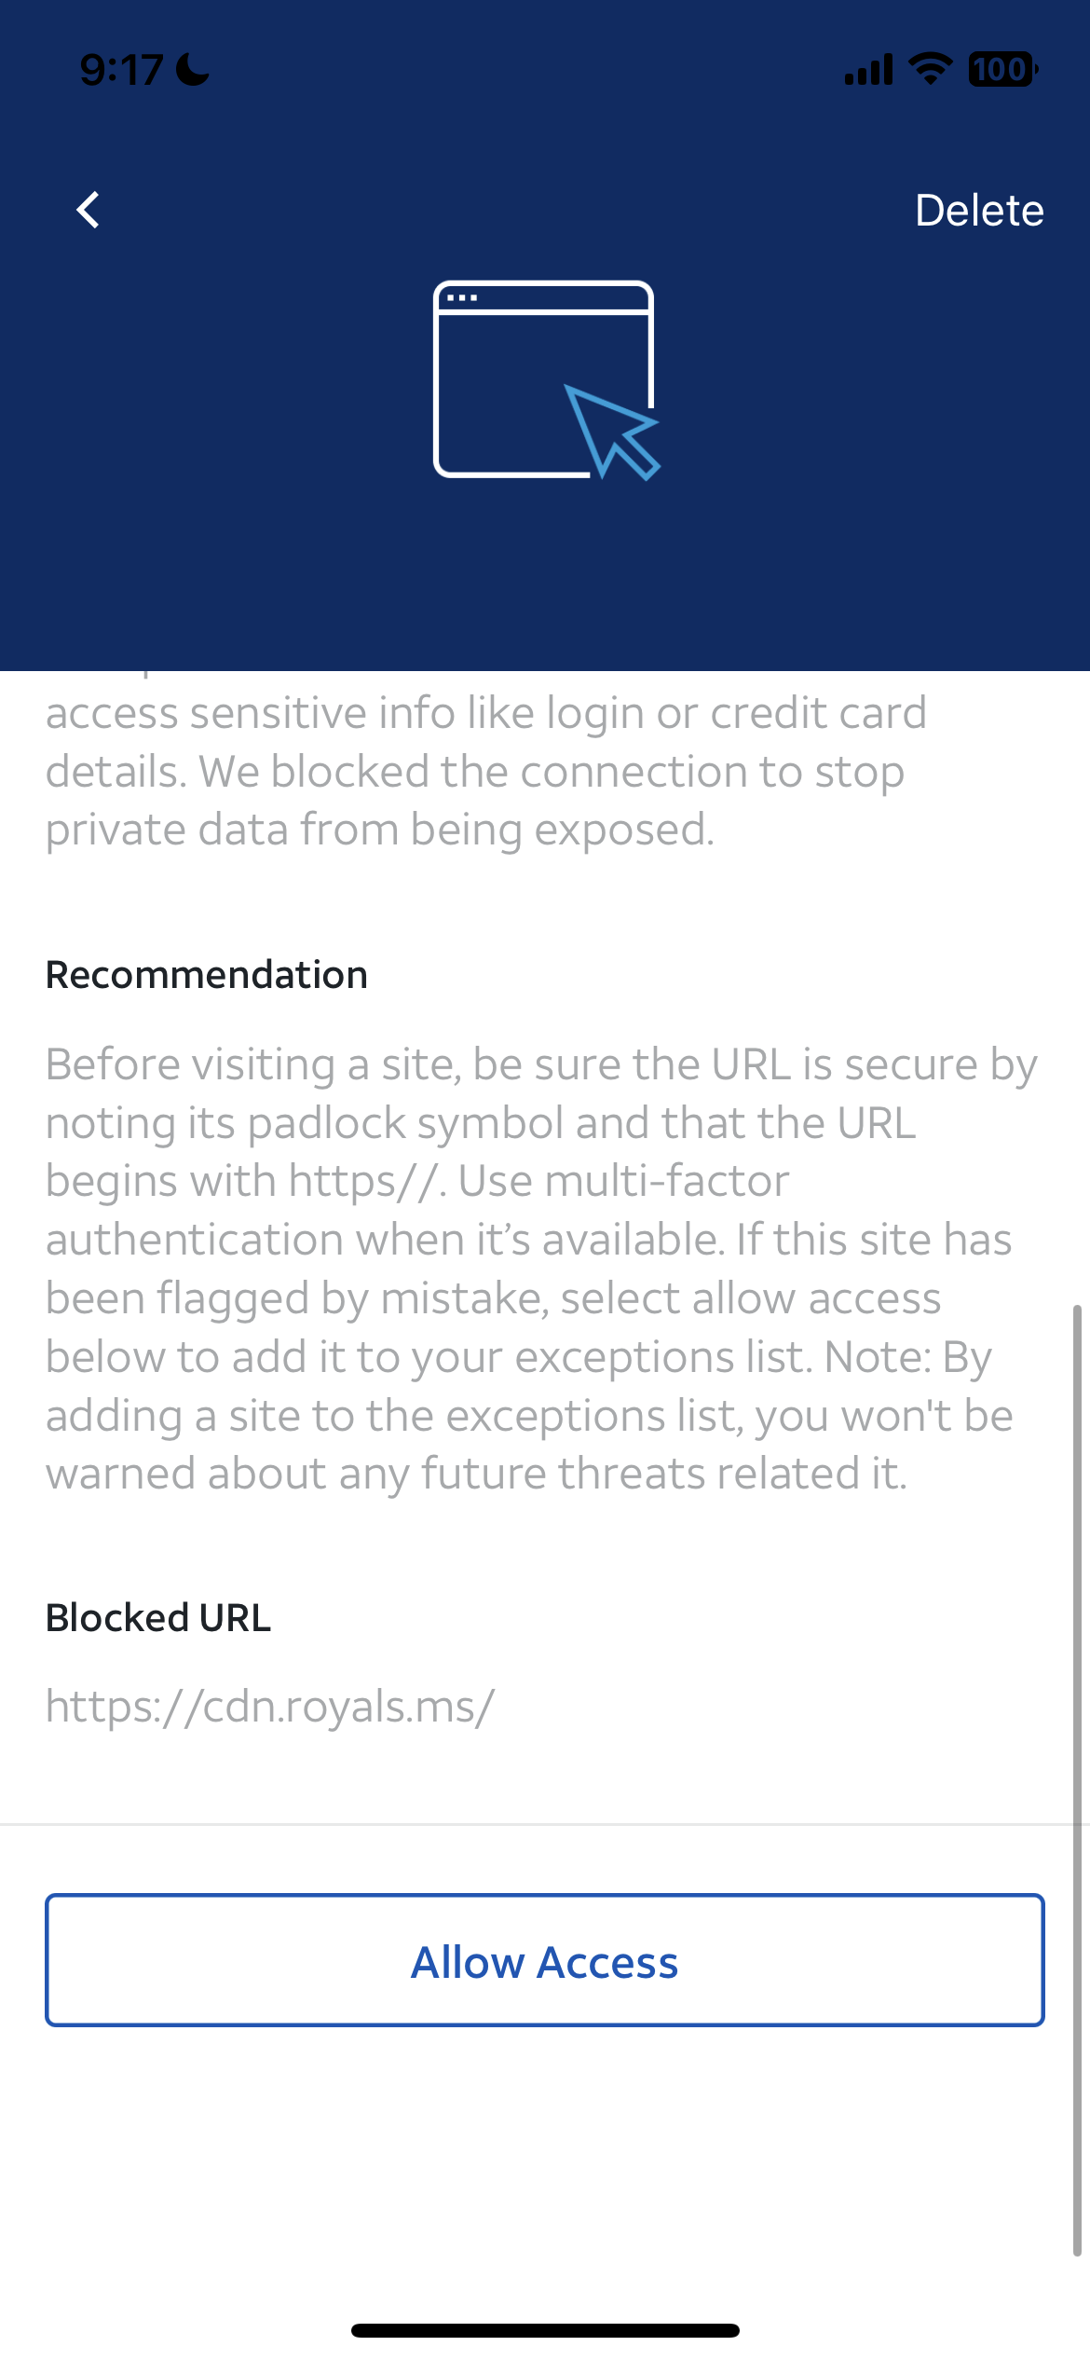Tap the 9:17 clock in status bar
Screen dimensions: 1090x2360
click(x=121, y=70)
